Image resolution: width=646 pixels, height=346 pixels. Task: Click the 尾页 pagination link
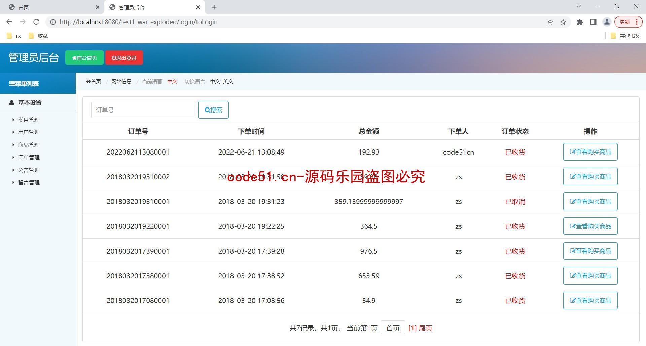(x=426, y=328)
